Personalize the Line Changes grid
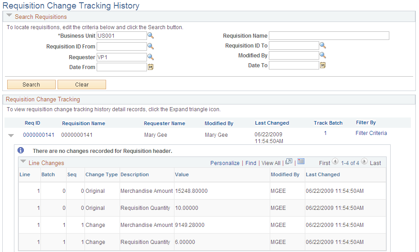The width and height of the screenshot is (419, 252). [x=225, y=163]
